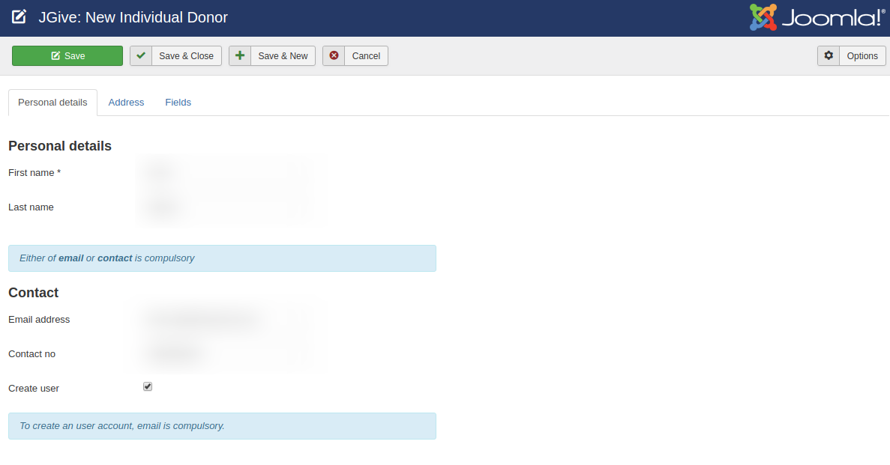Viewport: 890px width, 465px height.
Task: Click the Create user label text
Action: point(34,389)
